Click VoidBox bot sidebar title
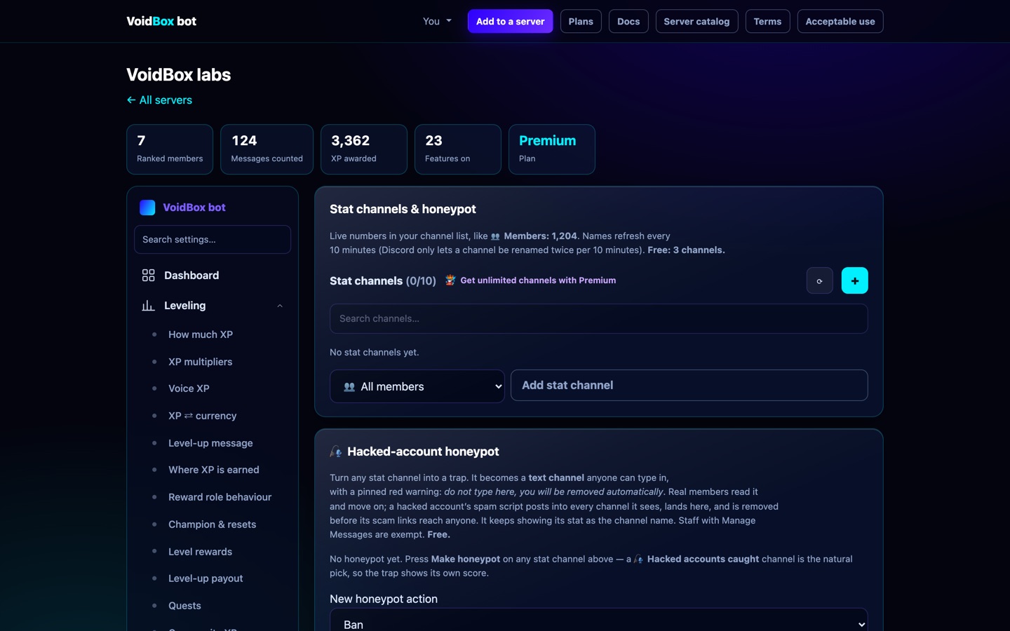The height and width of the screenshot is (631, 1010). coord(194,208)
